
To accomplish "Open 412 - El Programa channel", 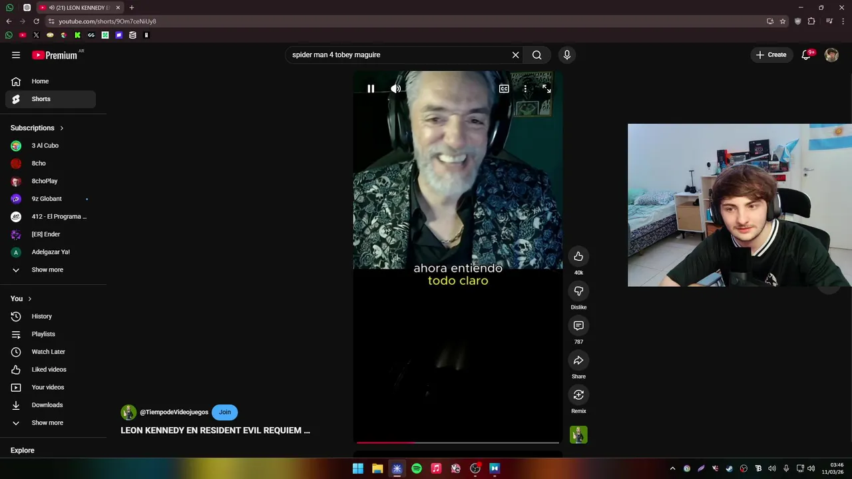I will point(51,216).
